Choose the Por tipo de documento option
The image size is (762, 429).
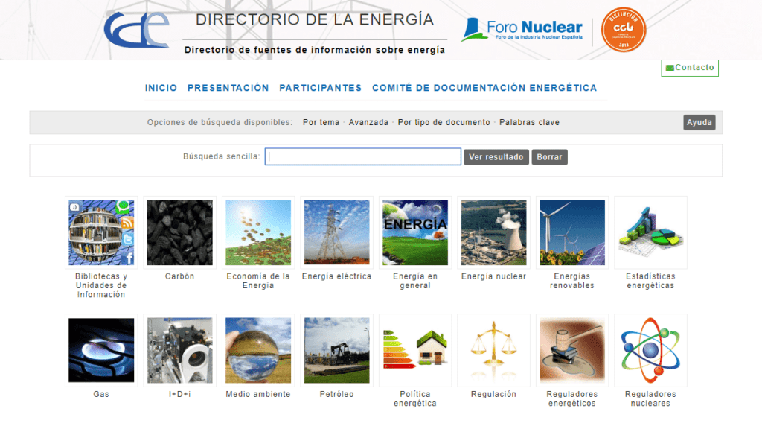[x=444, y=123]
